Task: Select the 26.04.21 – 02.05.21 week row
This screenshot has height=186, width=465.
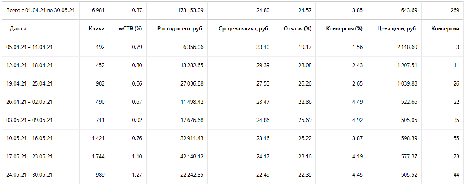Action: (232, 102)
